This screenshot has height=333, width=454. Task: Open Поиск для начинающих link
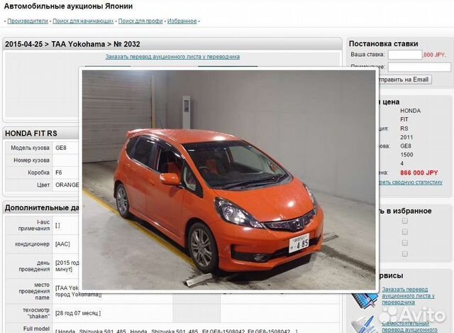click(83, 21)
